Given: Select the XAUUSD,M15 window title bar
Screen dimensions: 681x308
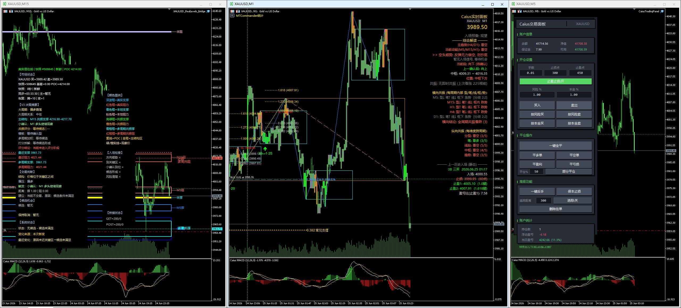Looking at the screenshot, I should coord(101,4).
